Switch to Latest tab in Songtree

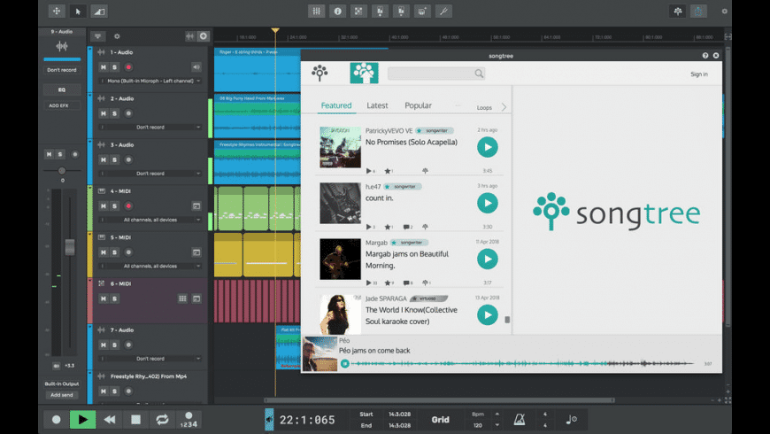pos(377,105)
